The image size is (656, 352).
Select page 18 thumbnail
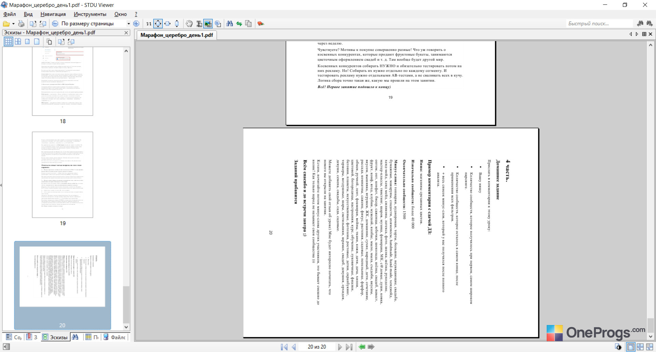(x=63, y=81)
